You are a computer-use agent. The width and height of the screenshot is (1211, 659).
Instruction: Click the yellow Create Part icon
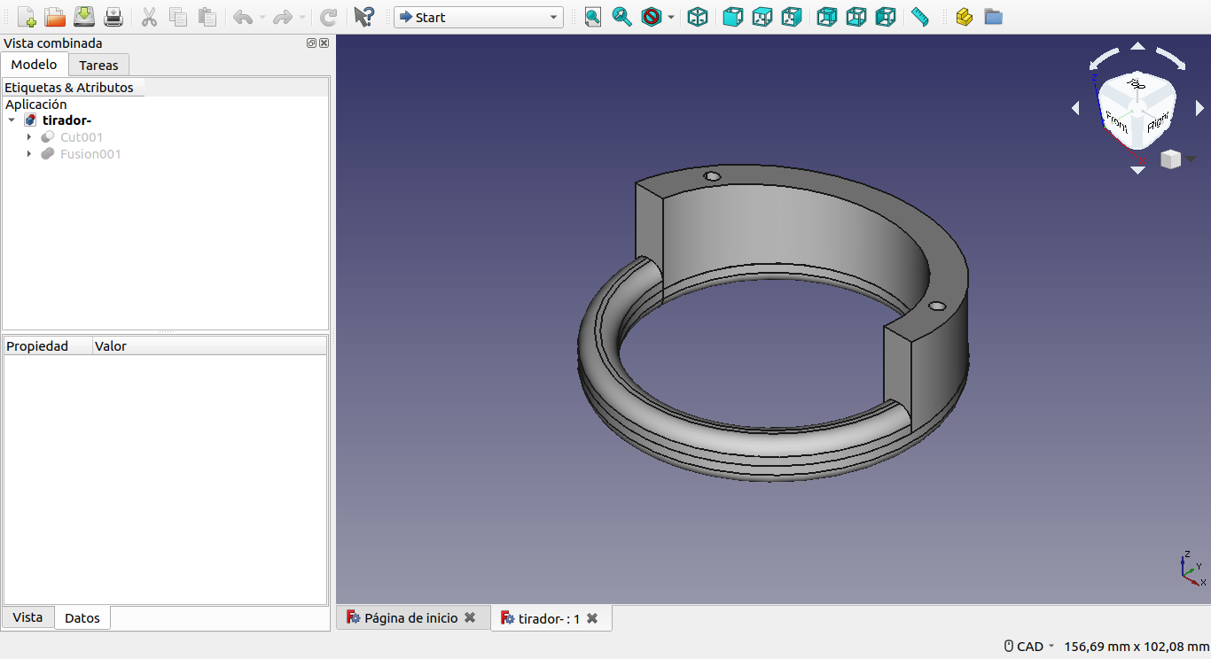coord(965,17)
